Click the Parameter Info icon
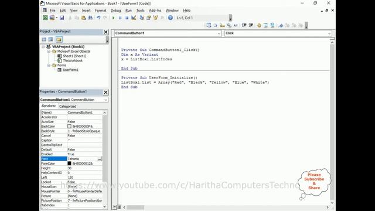375x211 pixels. tap(229, 25)
